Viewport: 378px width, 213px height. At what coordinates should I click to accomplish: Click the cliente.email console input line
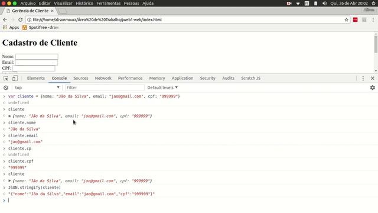(23, 135)
